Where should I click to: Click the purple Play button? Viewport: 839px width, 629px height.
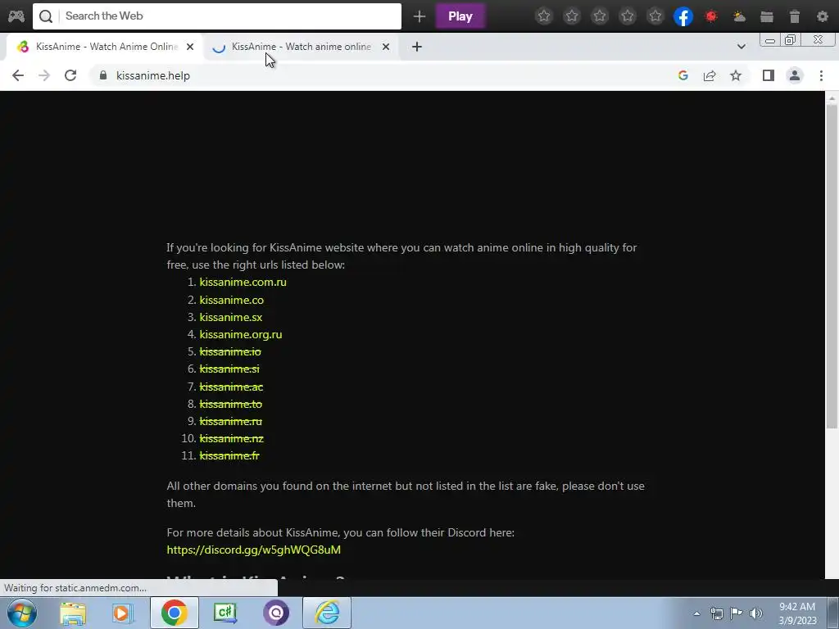pos(460,16)
